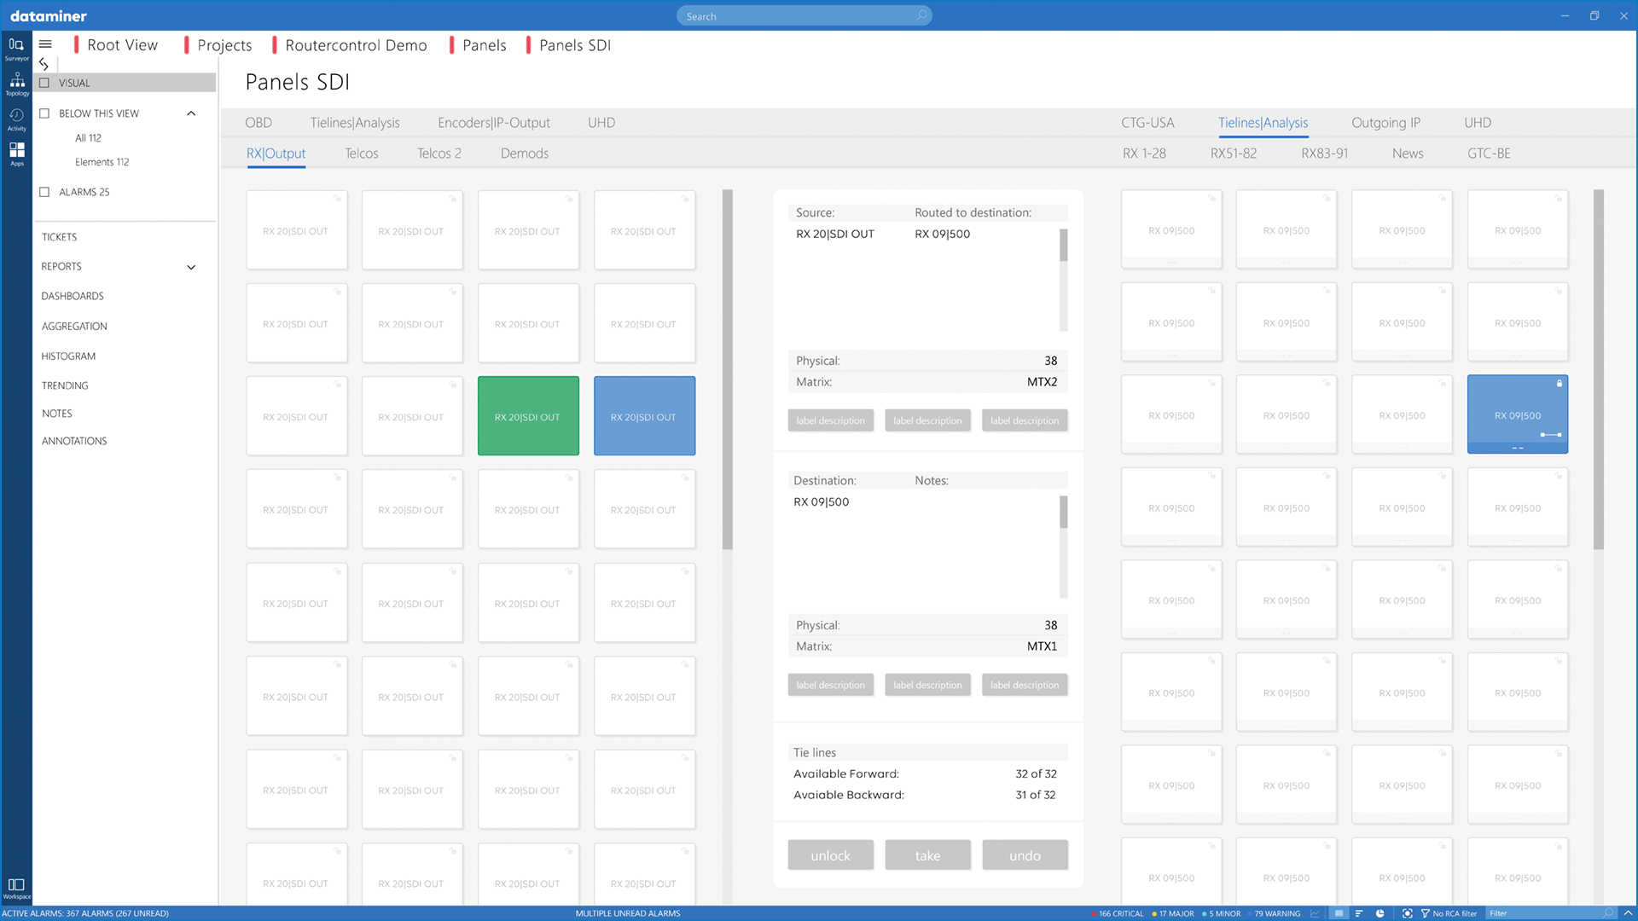Open the Topology sidebar module
The image size is (1638, 921).
[16, 84]
